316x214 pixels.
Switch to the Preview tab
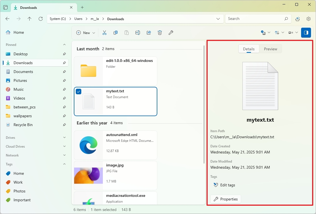click(270, 49)
